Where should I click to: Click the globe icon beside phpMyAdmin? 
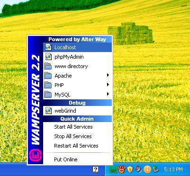[48, 57]
